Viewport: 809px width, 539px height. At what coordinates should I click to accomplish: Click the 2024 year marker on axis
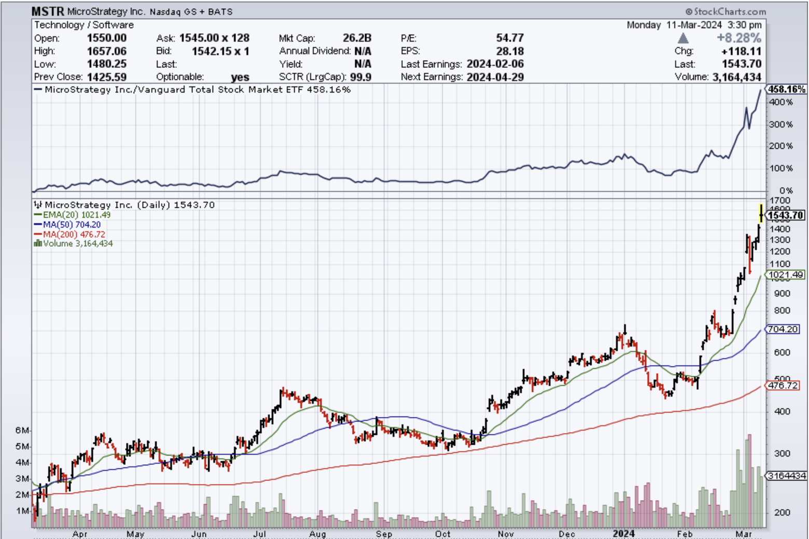[623, 534]
